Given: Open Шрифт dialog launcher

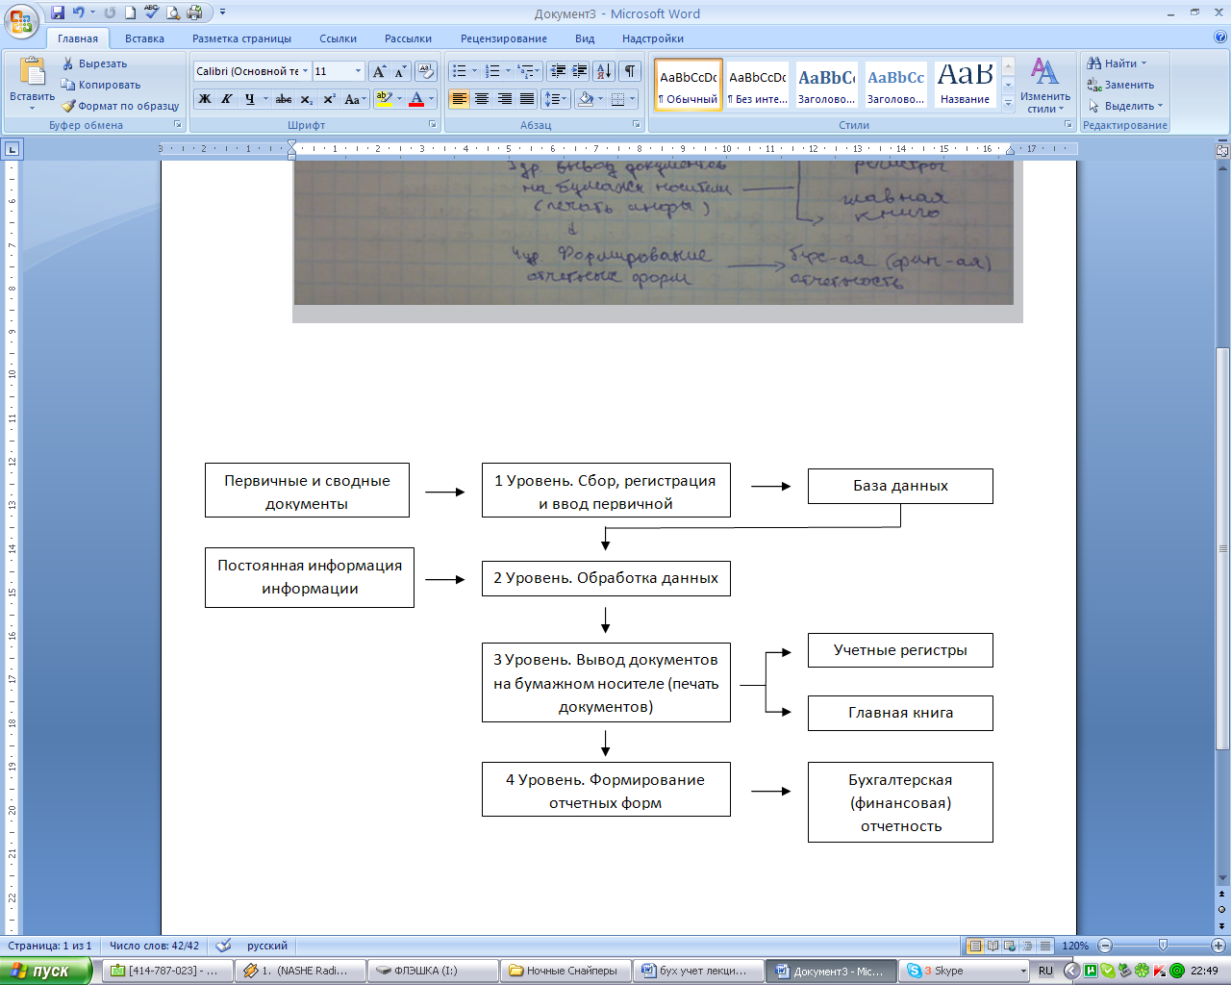Looking at the screenshot, I should (x=433, y=125).
